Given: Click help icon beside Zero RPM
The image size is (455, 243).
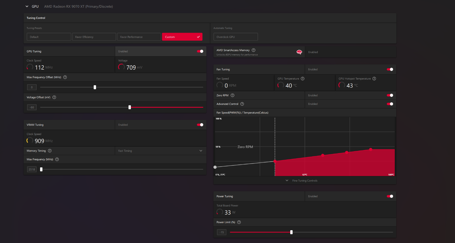Looking at the screenshot, I should click(233, 95).
